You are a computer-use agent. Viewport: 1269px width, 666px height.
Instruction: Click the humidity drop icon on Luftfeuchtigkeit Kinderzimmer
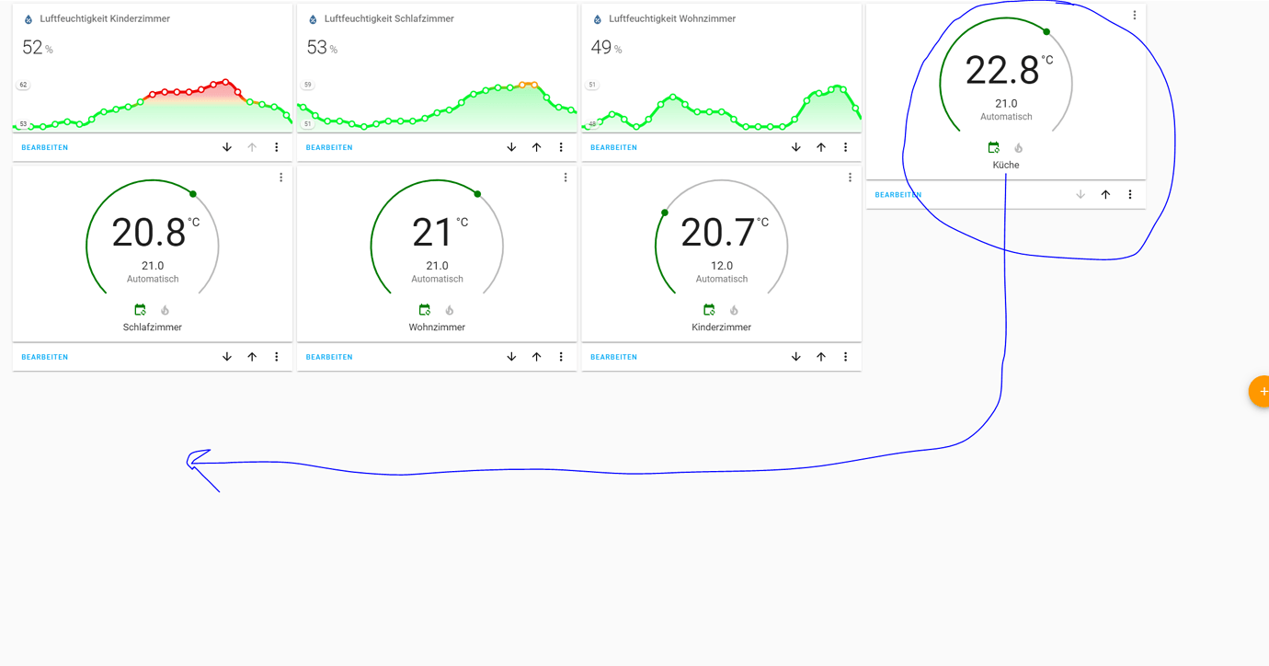(29, 17)
